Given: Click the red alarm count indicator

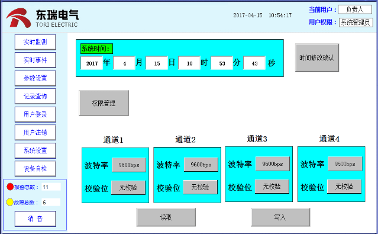Looking at the screenshot, I should coord(10,187).
